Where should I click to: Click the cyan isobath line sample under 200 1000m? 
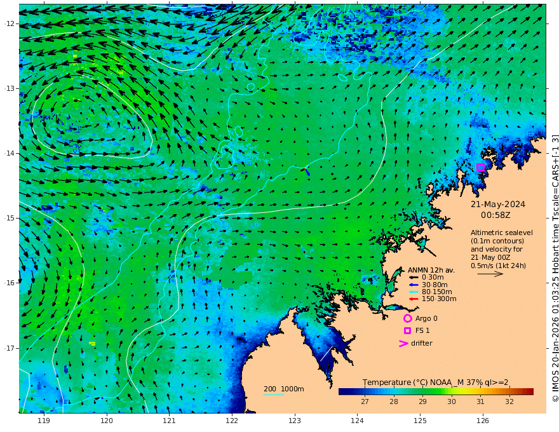point(274,395)
